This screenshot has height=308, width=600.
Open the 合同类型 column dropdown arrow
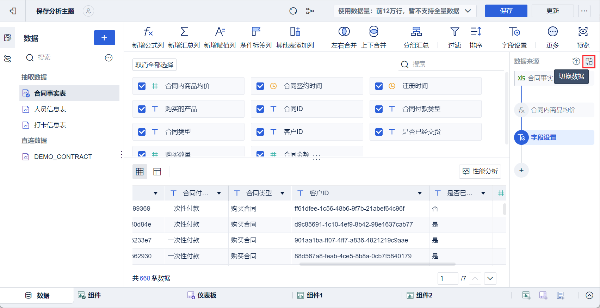point(282,193)
